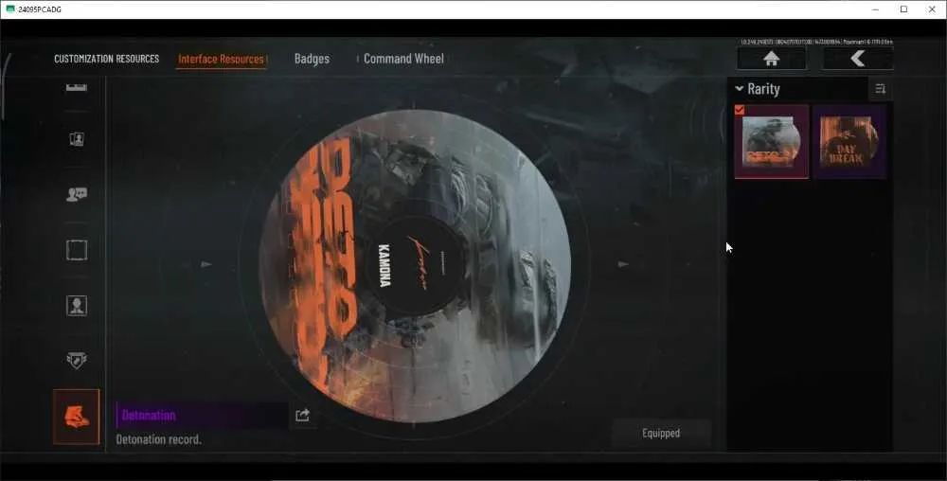Screen dimensions: 947x481
Task: Click the back chevron button
Action: pyautogui.click(x=858, y=59)
